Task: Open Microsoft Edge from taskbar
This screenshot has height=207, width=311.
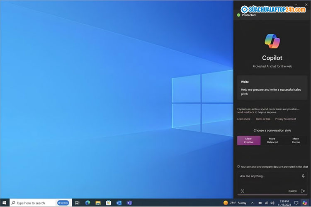Action: pyautogui.click(x=87, y=203)
